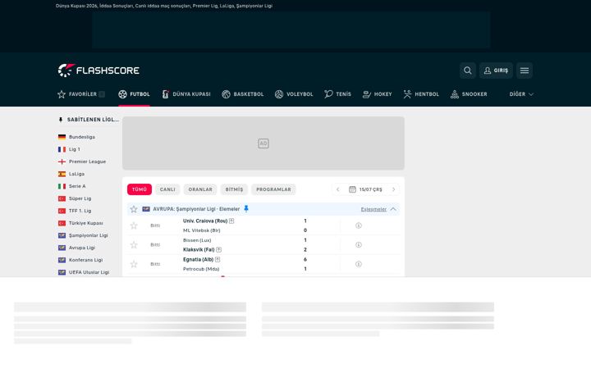Click the advancing icon next to Egnatia (Alb)
This screenshot has width=591, height=369.
[x=218, y=259]
